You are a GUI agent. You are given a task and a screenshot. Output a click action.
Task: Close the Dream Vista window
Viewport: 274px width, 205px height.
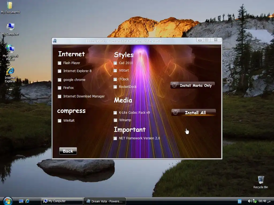coord(216,40)
